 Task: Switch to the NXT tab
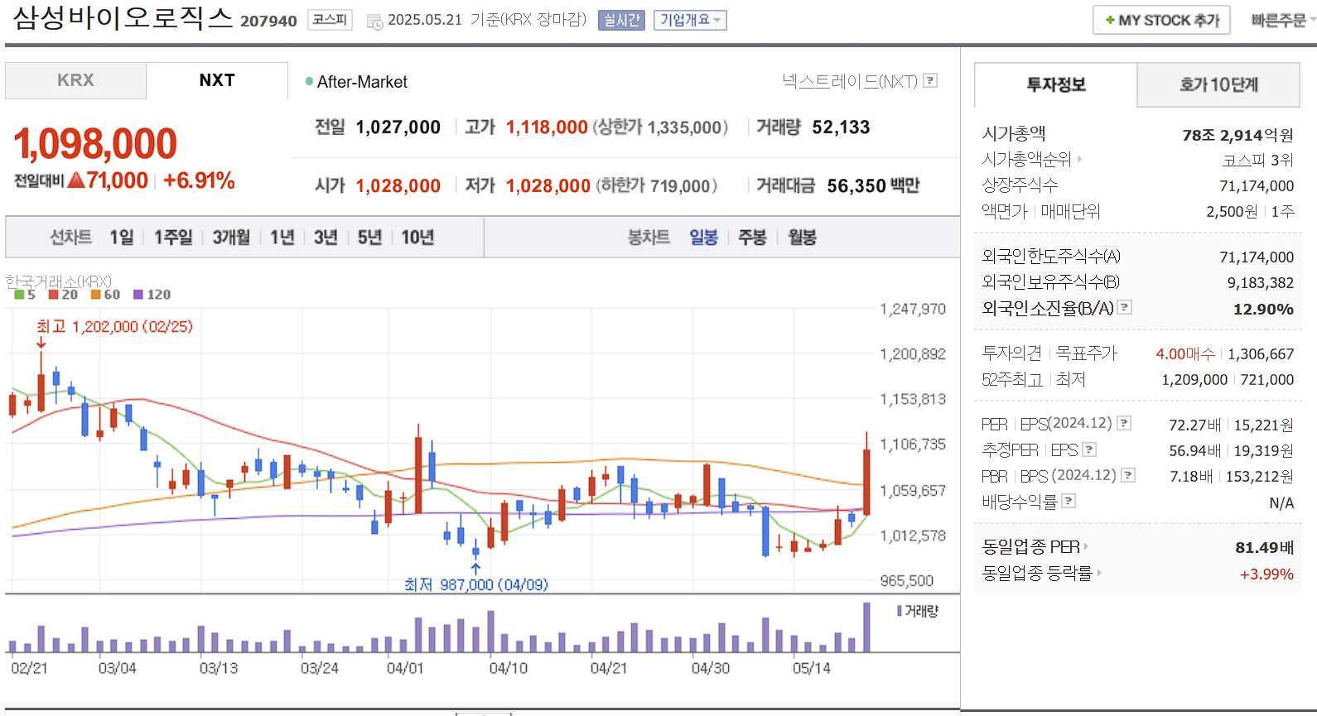click(217, 80)
